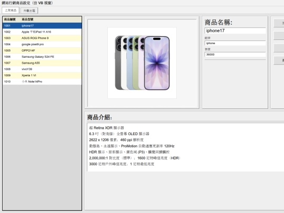Click the 商品介紹: heading label
Screen dimensions: 284x213
click(99, 117)
